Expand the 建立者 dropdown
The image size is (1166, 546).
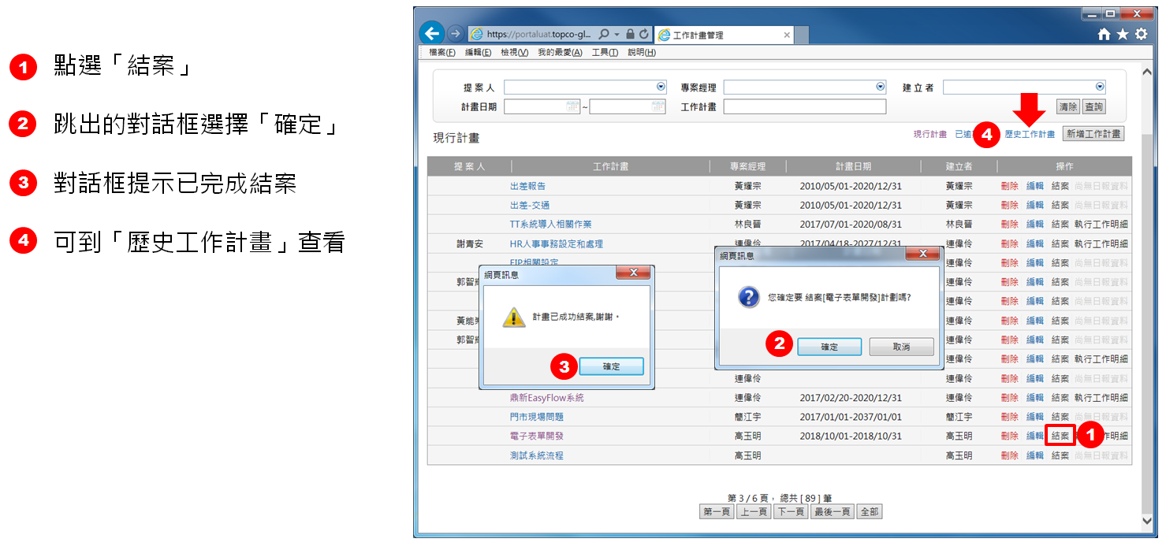click(1099, 87)
